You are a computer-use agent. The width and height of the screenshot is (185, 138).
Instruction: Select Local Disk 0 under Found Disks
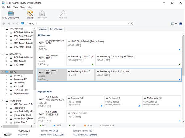point(19,108)
